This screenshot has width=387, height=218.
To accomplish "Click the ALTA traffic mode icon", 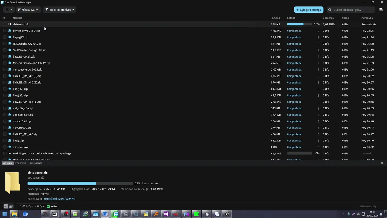I will pyautogui.click(x=48, y=206).
